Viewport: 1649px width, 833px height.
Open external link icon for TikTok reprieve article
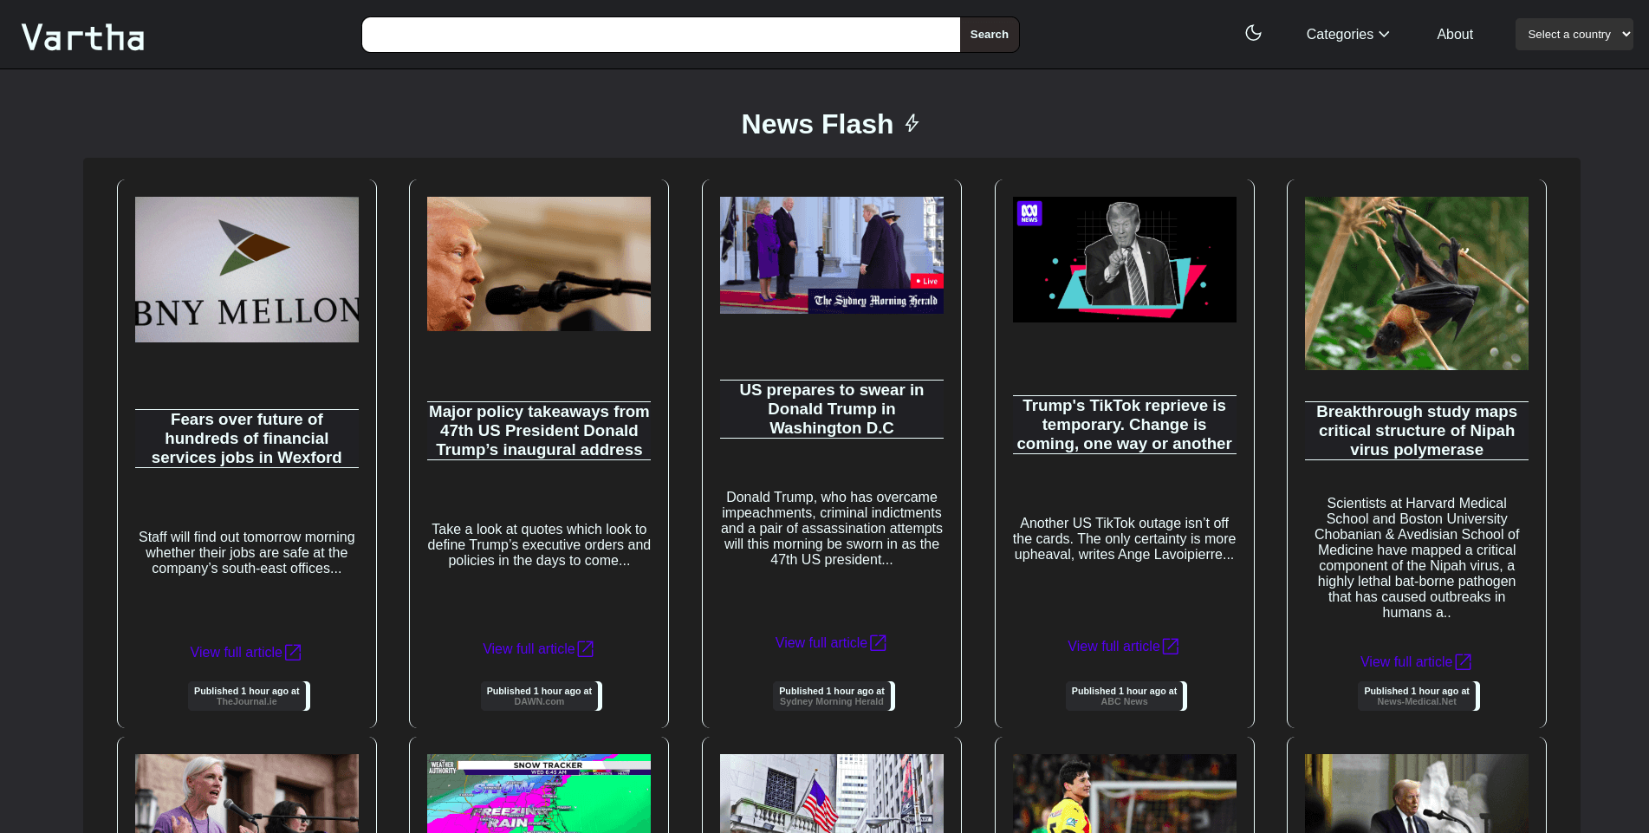coord(1171,647)
